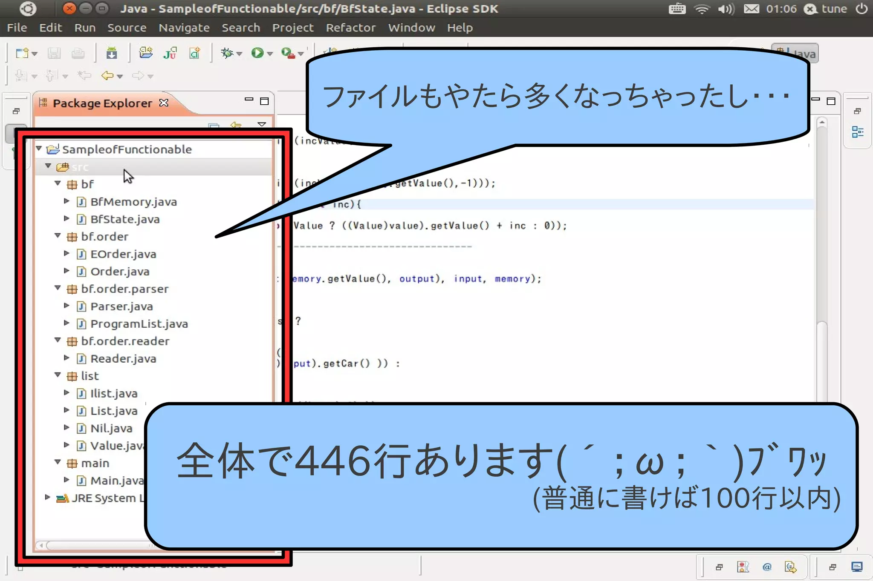This screenshot has height=581, width=873.
Task: Click the Forward navigation arrow icon
Action: pos(138,76)
